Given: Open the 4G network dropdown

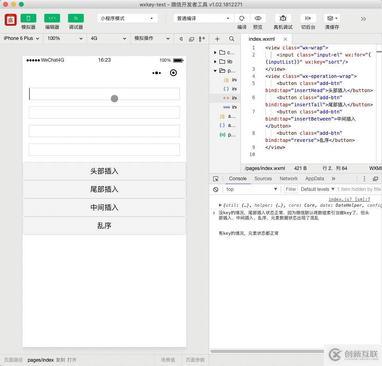Looking at the screenshot, I should [x=108, y=38].
